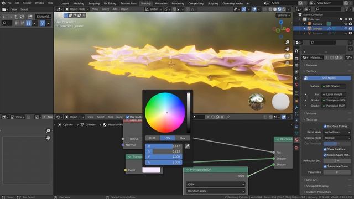The width and height of the screenshot is (354, 199).
Task: Click the Pass Index field
Action: tap(337, 172)
